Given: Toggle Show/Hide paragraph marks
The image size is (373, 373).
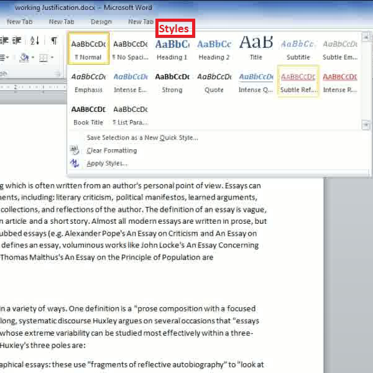Looking at the screenshot, I should point(54,40).
